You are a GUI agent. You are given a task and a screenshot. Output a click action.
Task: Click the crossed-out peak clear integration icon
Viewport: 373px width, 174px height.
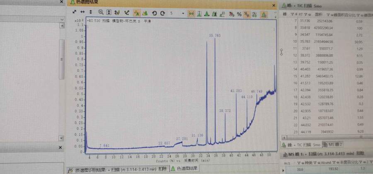click(x=215, y=15)
